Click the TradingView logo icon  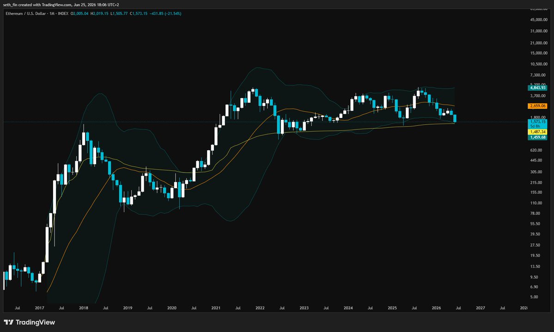coord(8,322)
